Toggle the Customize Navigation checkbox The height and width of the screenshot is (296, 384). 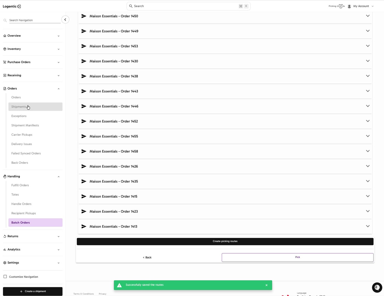[5, 277]
